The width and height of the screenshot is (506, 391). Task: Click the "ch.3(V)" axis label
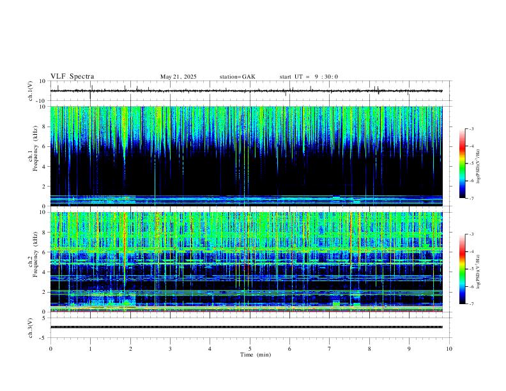pyautogui.click(x=31, y=328)
